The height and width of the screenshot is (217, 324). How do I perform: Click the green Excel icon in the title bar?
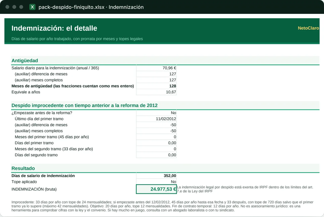point(32,7)
